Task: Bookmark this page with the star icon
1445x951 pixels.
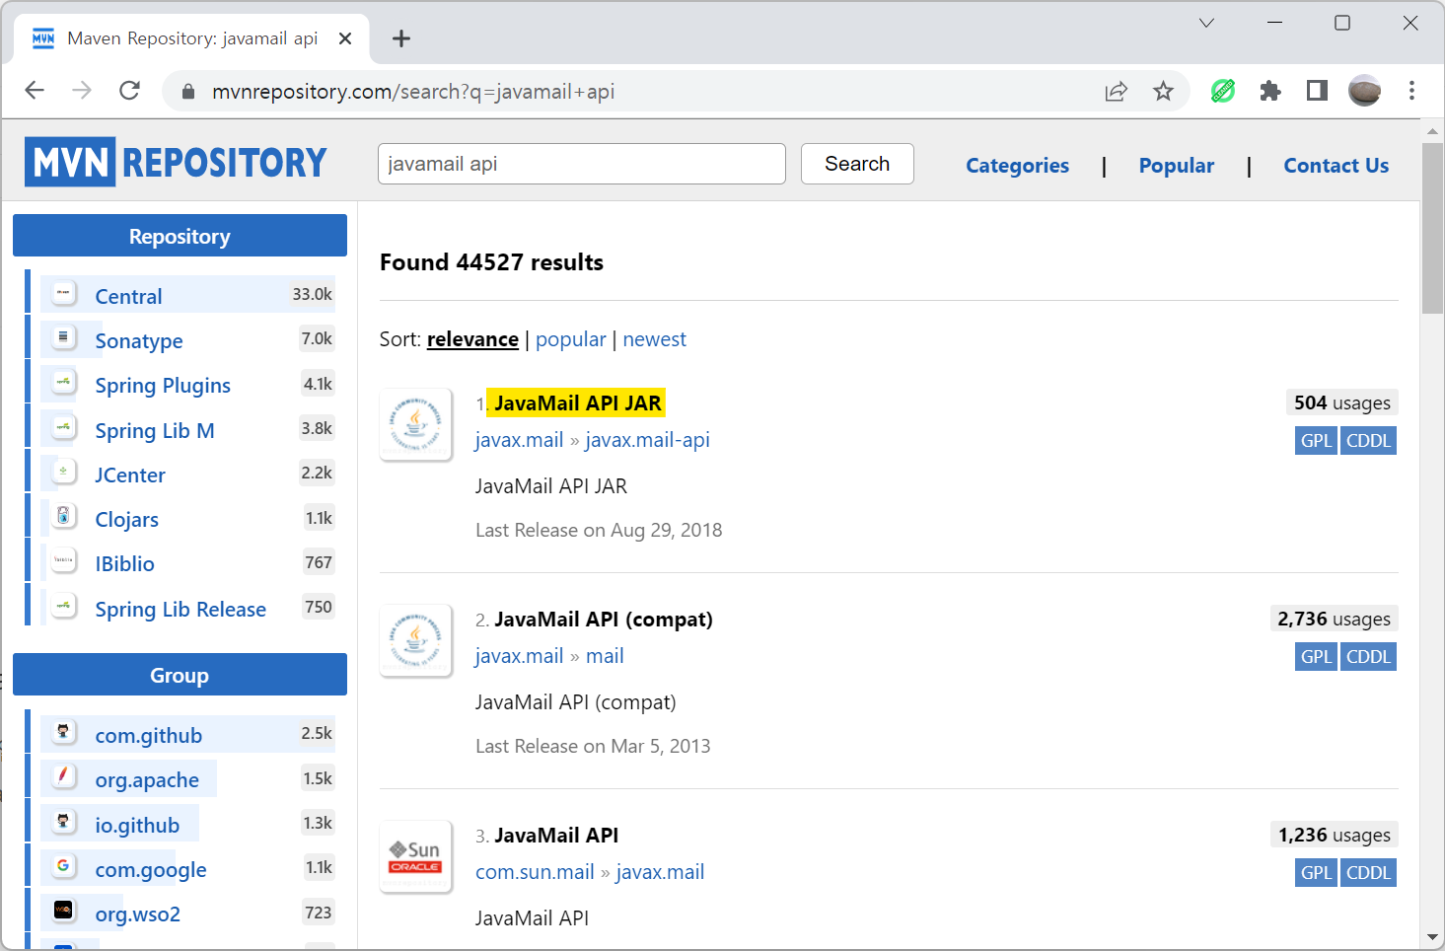Action: (x=1164, y=92)
